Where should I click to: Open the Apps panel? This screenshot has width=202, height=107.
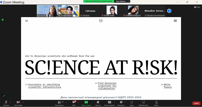click(132, 103)
